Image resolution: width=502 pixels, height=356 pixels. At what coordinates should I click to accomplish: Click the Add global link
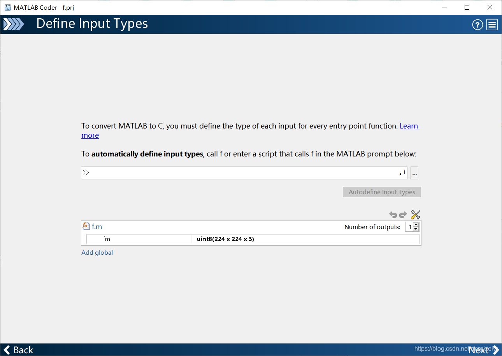pos(97,253)
